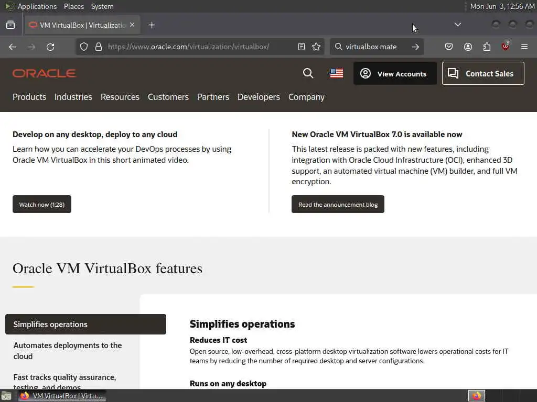Click the Contact Sales button
Viewport: 537px width, 402px height.
point(483,73)
